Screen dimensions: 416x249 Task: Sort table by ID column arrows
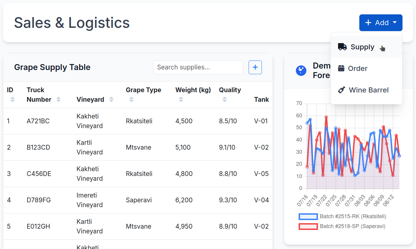coord(12,99)
